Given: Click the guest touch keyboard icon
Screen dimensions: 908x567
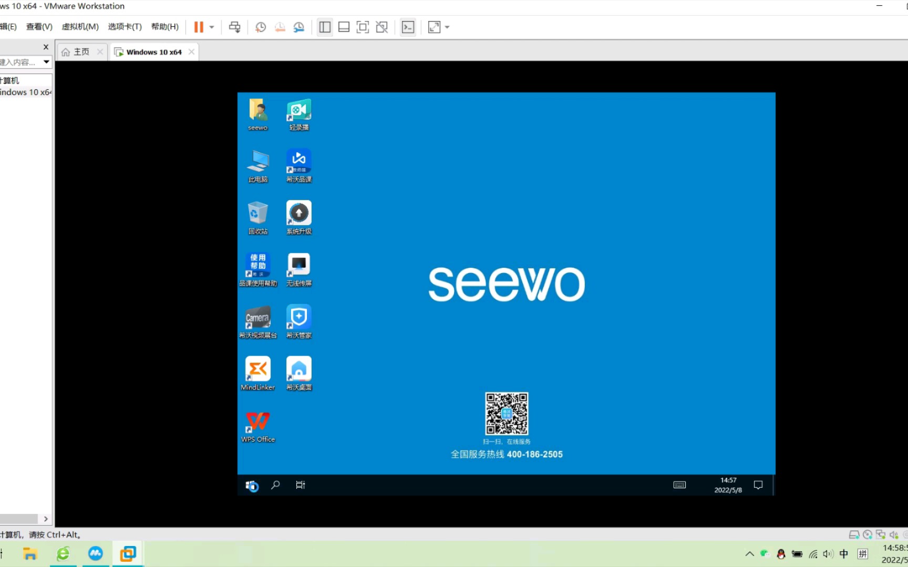Looking at the screenshot, I should pos(679,485).
